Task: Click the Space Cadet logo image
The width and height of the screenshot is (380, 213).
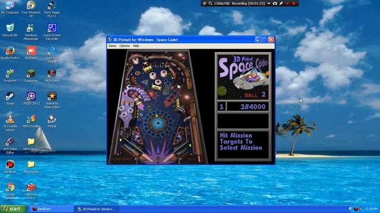Action: [243, 77]
